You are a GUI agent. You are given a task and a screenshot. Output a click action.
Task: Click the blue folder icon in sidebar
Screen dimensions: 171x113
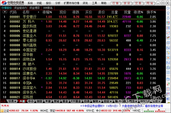tap(168, 79)
